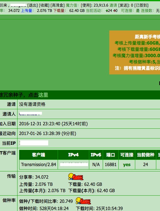The height and width of the screenshot is (211, 160).
Task: Click the 发送 invite send link
Action: [x=124, y=5]
